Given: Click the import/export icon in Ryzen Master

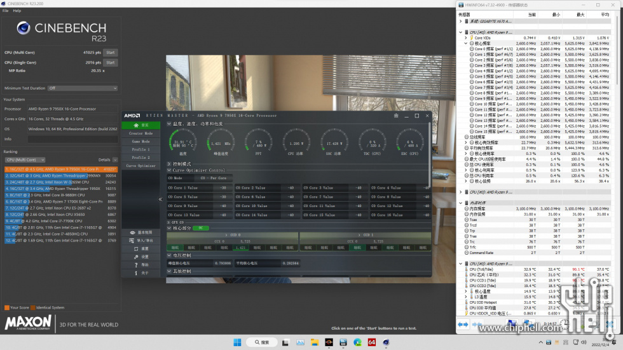Looking at the screenshot, I should [132, 241].
